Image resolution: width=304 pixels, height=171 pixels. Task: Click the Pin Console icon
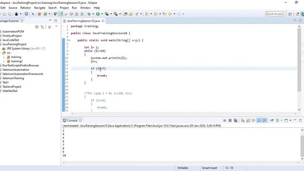[x=272, y=120]
